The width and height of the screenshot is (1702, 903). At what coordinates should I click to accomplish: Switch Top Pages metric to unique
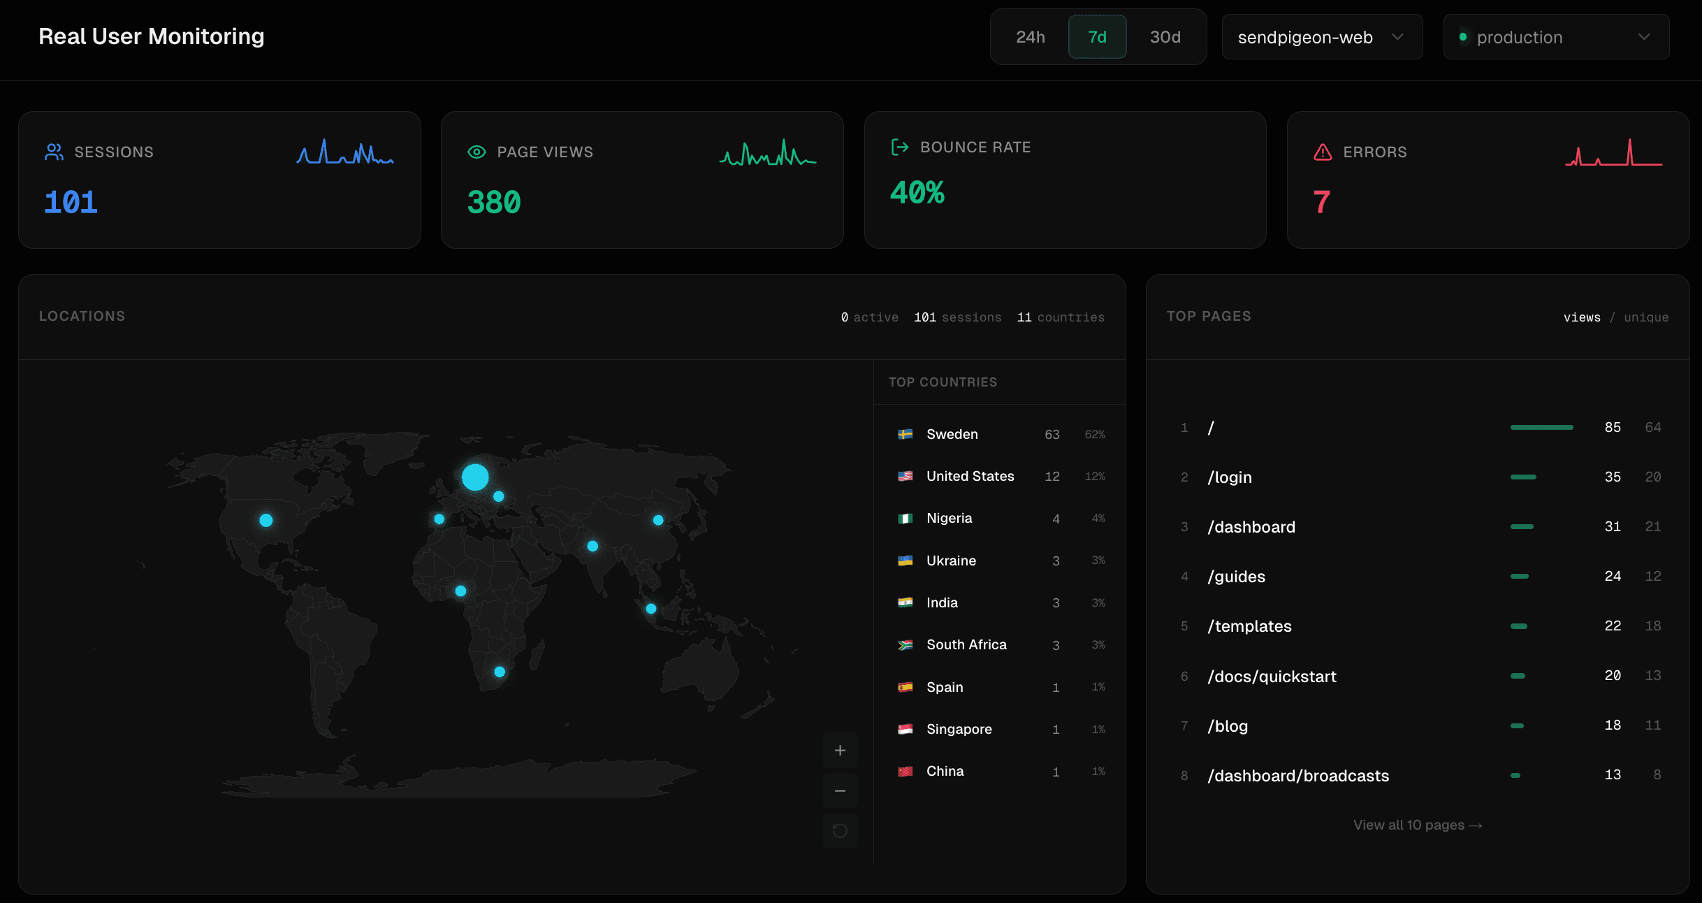1646,317
